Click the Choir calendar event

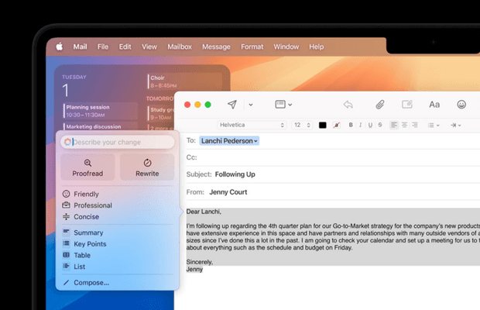click(x=184, y=81)
